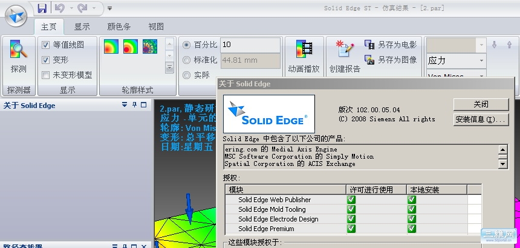The height and width of the screenshot is (248, 520).
Task: Click the MSC Software Corporation Simply Motion line
Action: click(299, 156)
